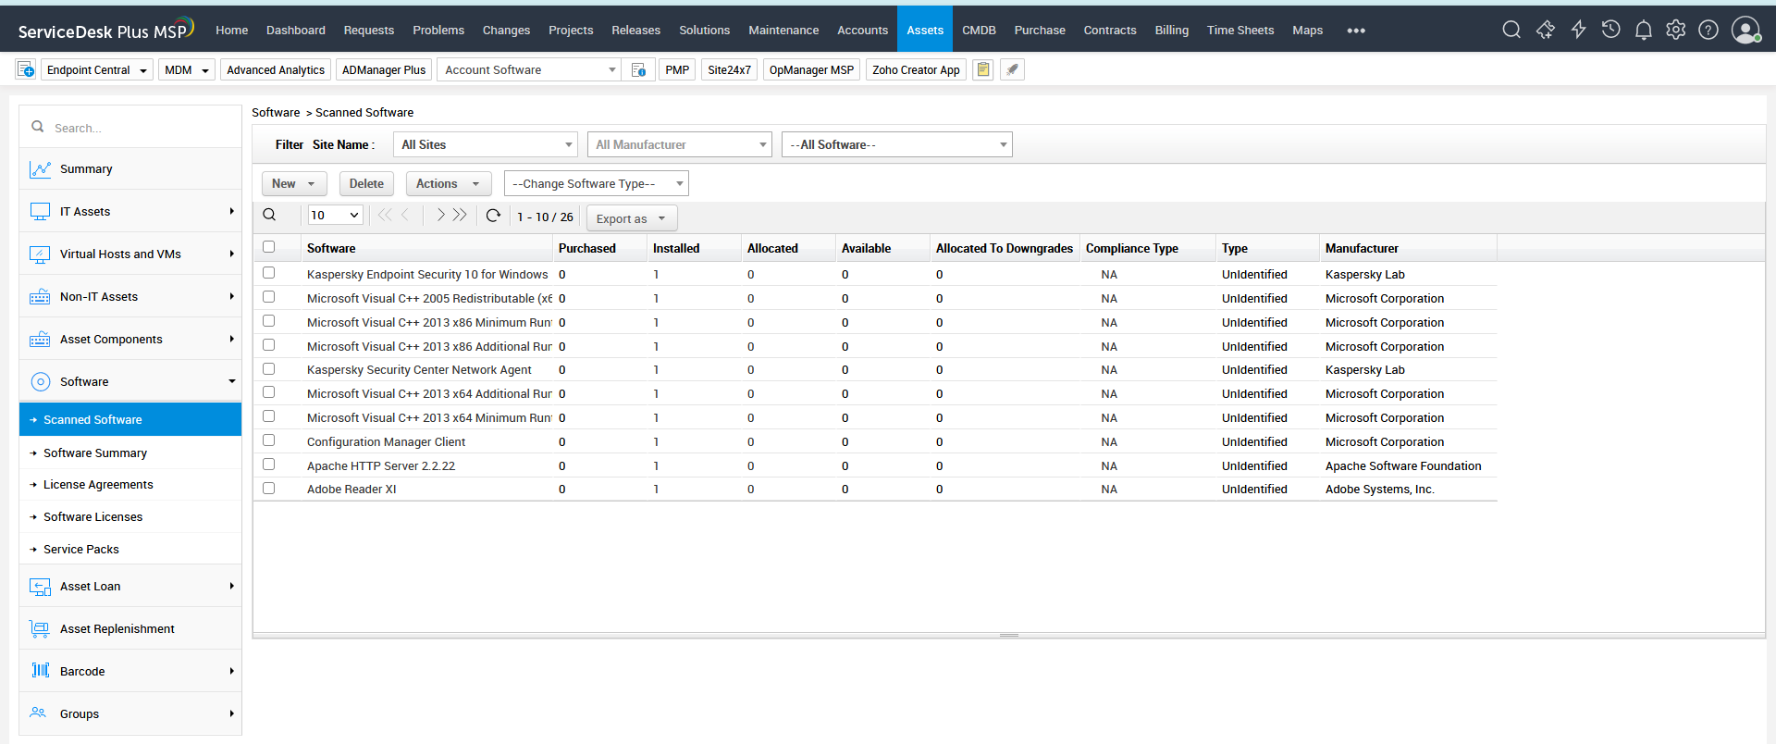Open the Export as dropdown
The height and width of the screenshot is (744, 1776).
631,218
